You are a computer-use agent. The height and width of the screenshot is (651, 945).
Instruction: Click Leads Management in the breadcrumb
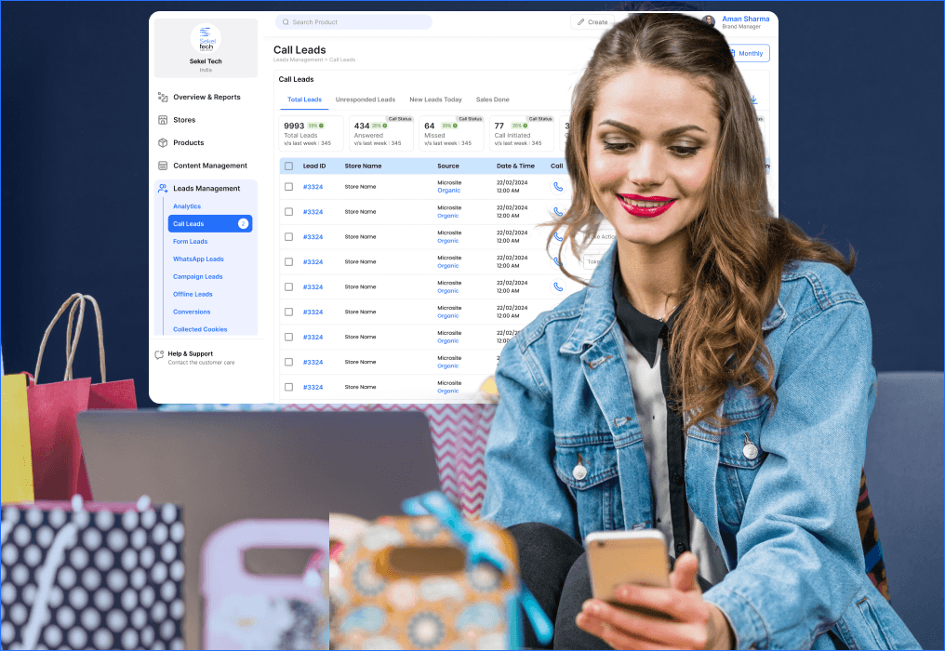coord(299,60)
